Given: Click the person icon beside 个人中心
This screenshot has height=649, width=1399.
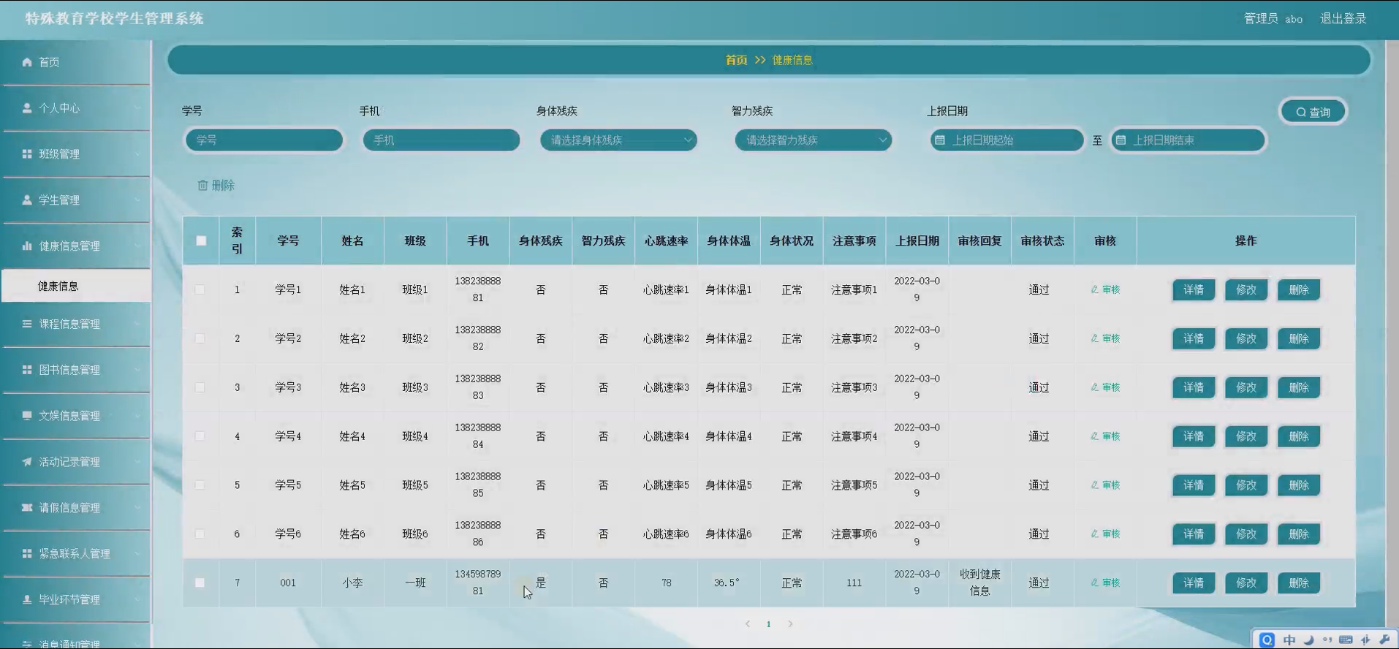Looking at the screenshot, I should [27, 108].
